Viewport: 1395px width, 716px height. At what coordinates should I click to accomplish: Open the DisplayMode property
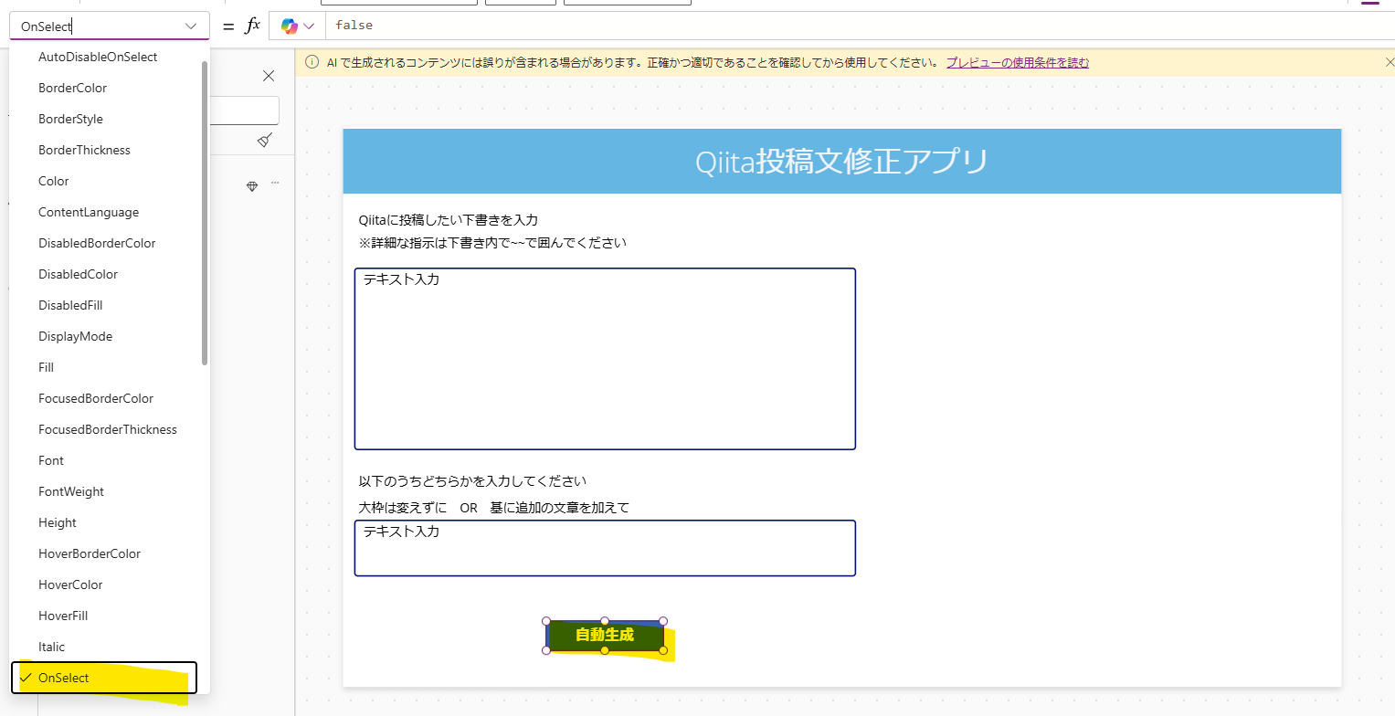coord(75,336)
